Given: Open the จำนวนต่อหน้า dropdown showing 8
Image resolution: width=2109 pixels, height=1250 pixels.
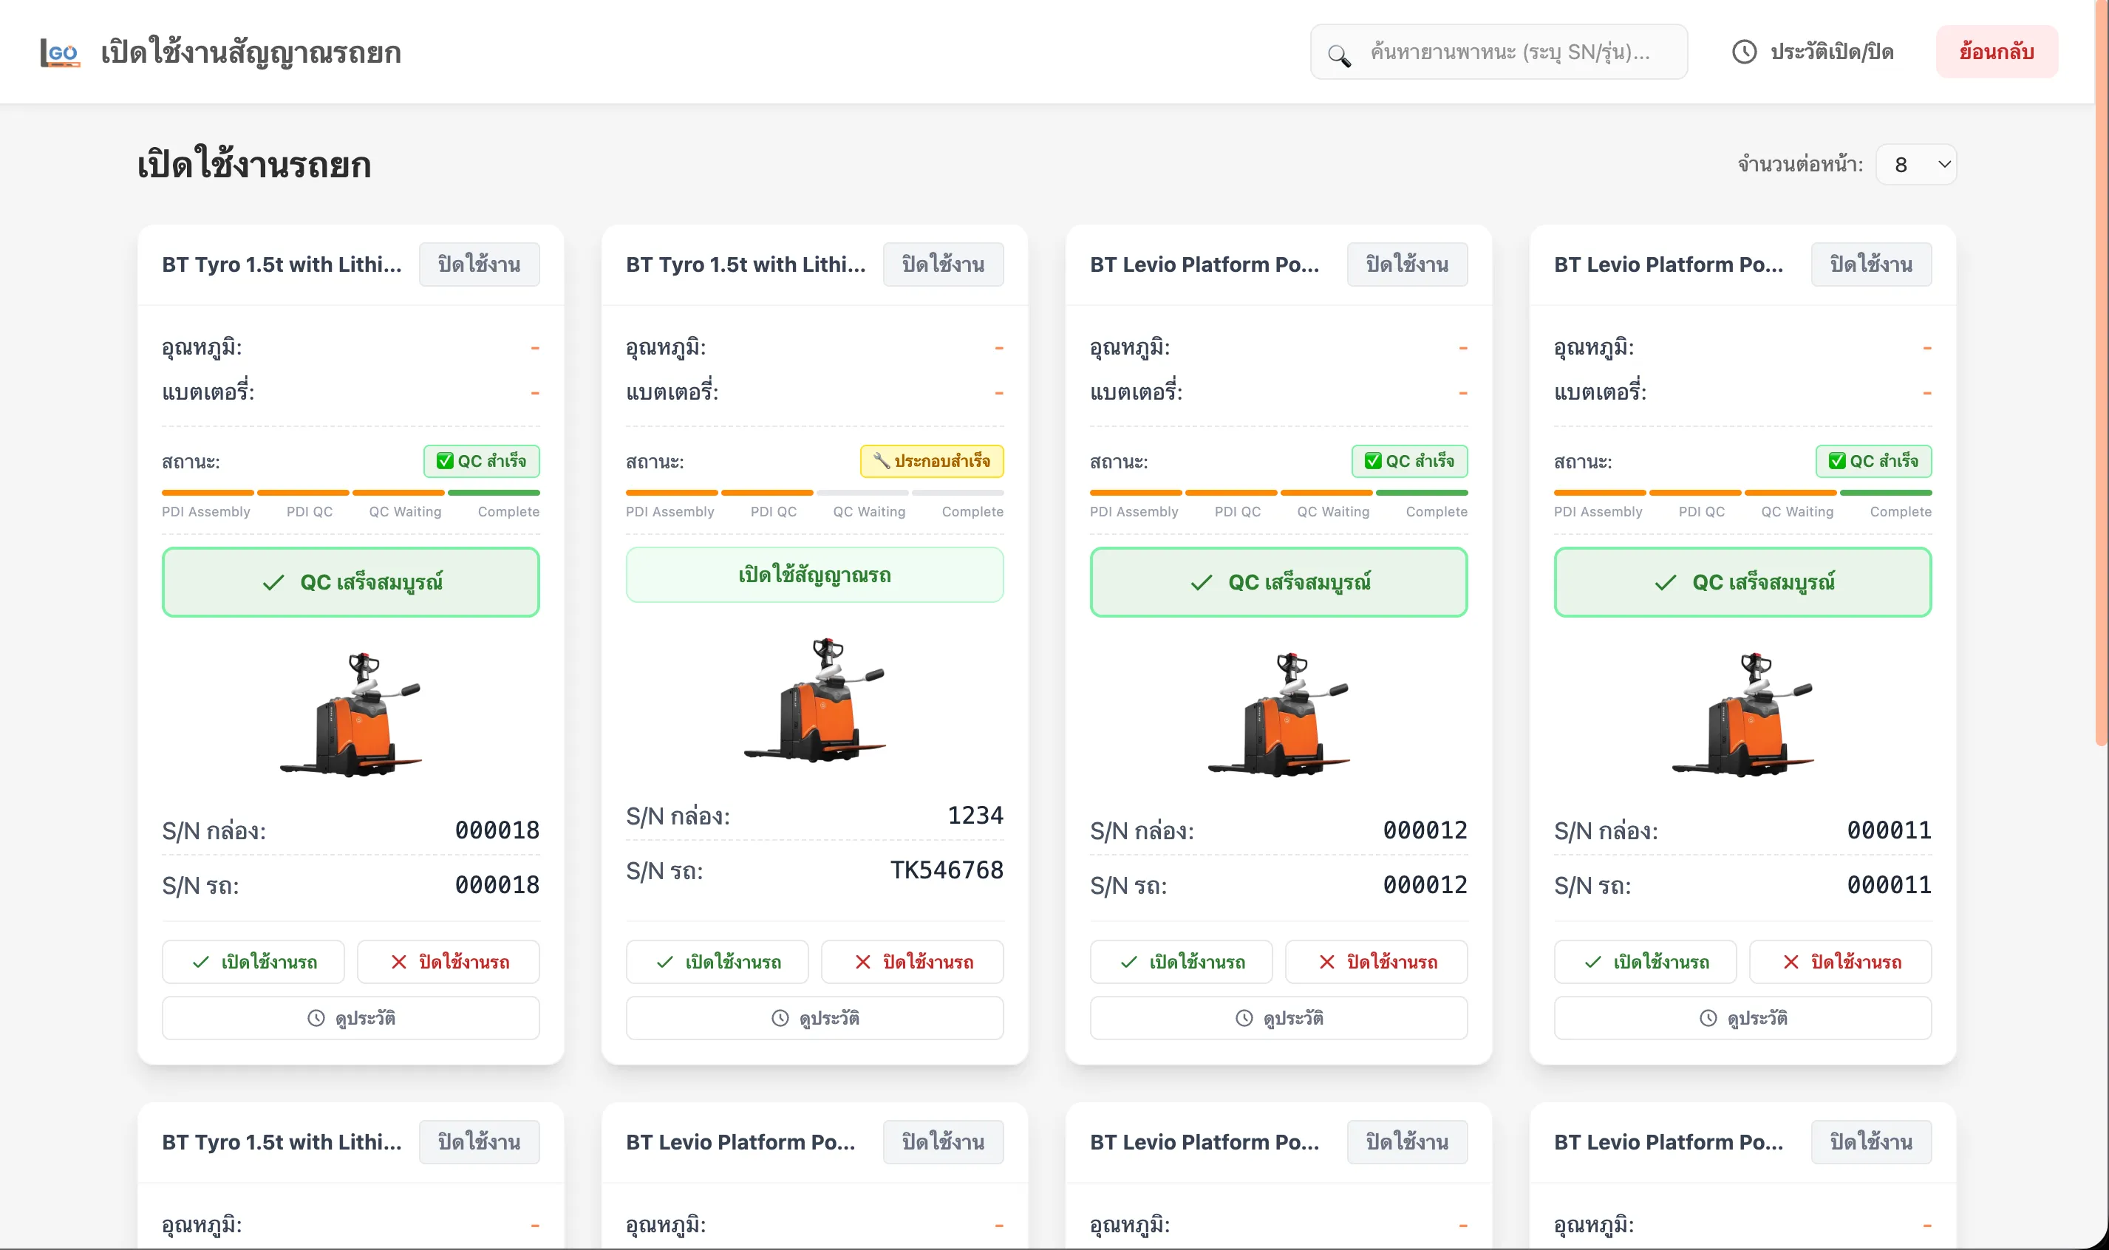Looking at the screenshot, I should (x=1915, y=165).
